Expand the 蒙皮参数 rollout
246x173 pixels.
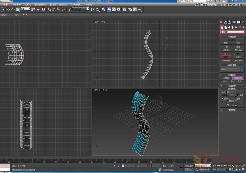click(232, 110)
